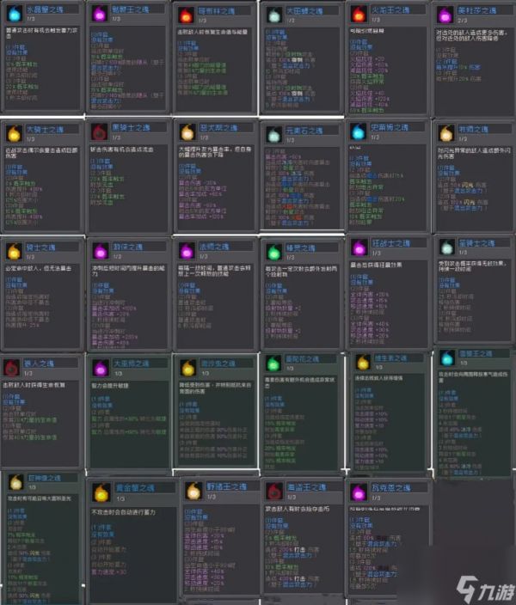Click the pale yellow icon of 巨神像之魂

pos(15,482)
